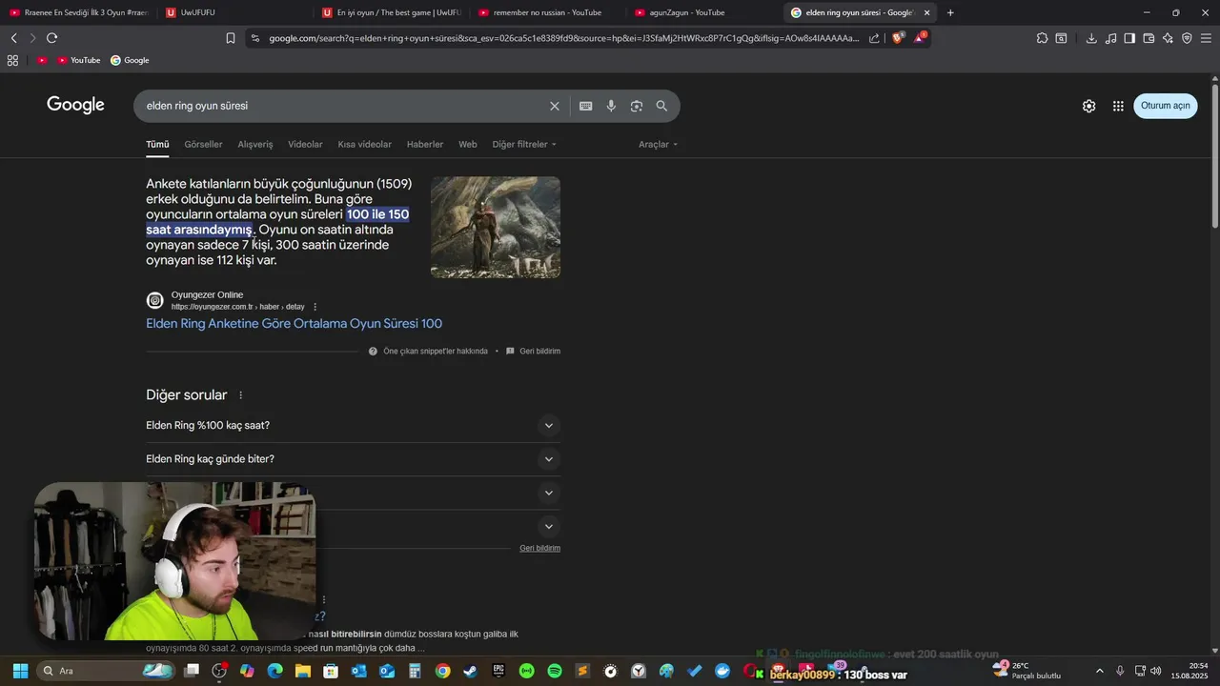This screenshot has width=1220, height=686.
Task: Open the browser main hamburger menu
Action: 1206,38
